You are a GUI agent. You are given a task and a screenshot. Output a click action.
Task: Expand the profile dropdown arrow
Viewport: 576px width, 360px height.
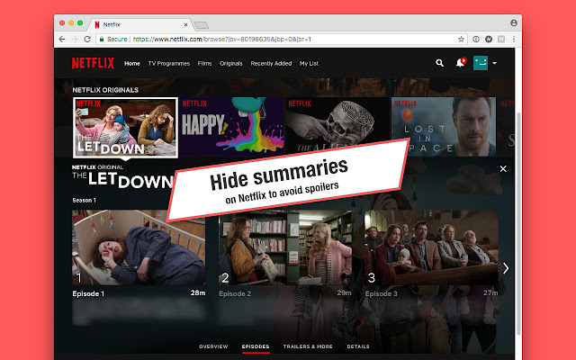[494, 63]
